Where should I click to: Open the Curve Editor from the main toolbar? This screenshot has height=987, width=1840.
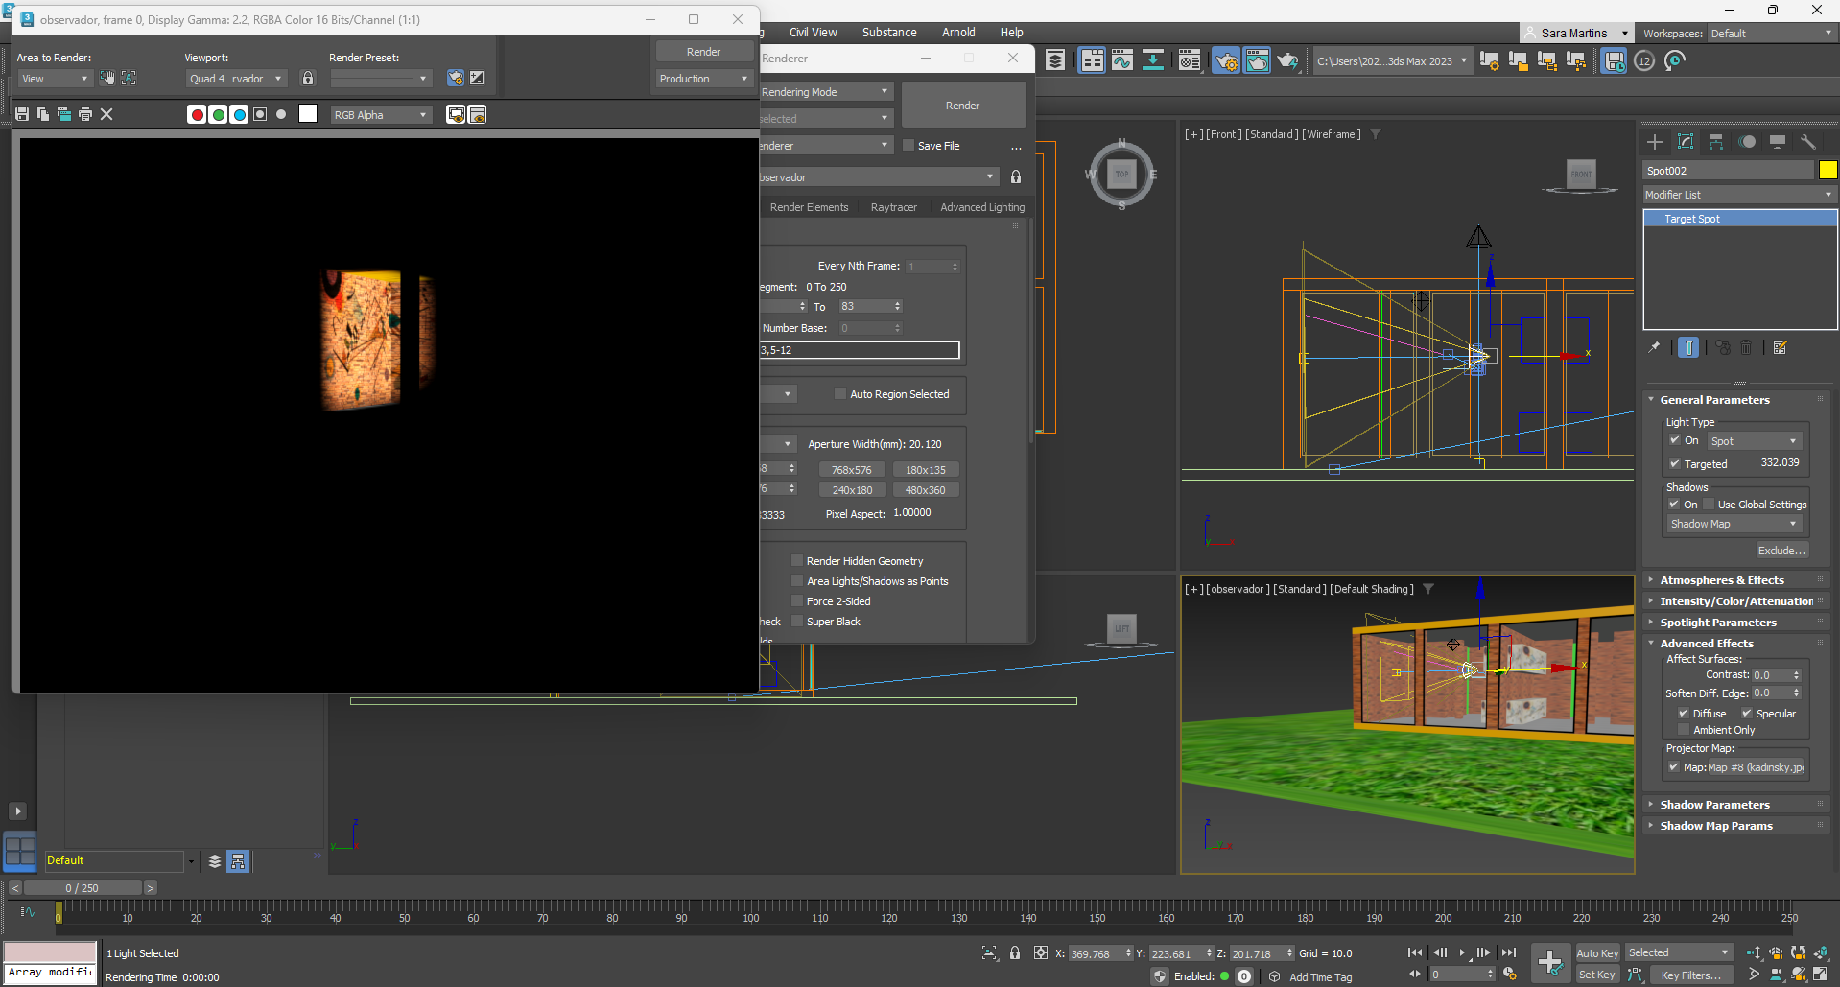tap(1122, 60)
